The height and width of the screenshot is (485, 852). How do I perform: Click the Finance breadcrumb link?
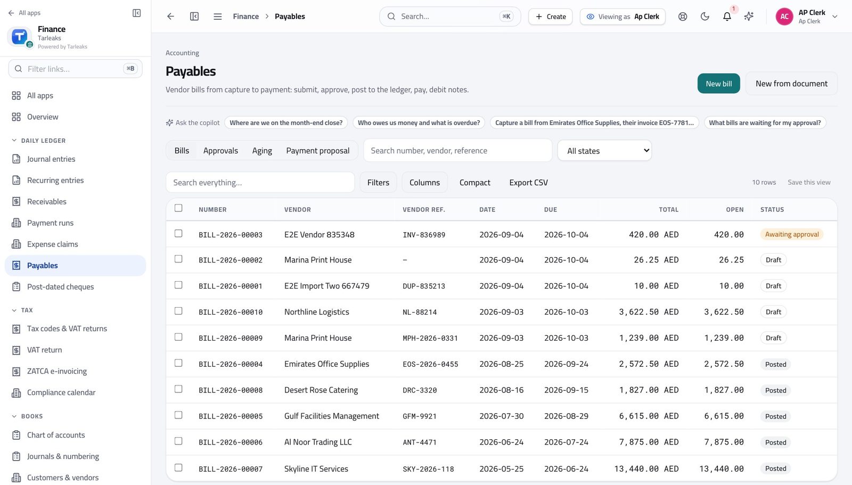click(x=246, y=17)
